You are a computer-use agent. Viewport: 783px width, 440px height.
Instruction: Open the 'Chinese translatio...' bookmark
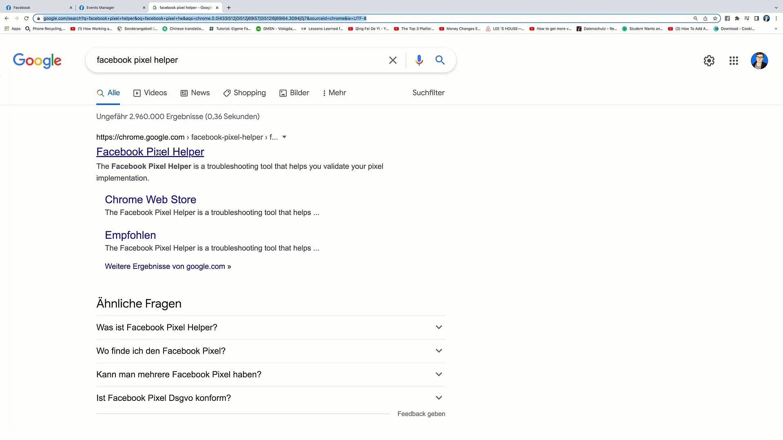tap(183, 29)
